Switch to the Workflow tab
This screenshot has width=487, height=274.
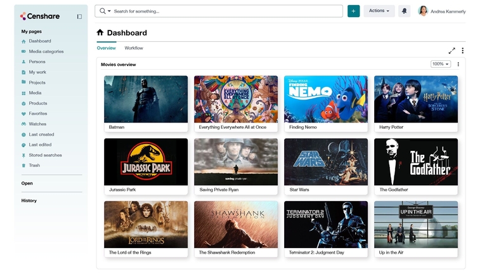click(134, 48)
